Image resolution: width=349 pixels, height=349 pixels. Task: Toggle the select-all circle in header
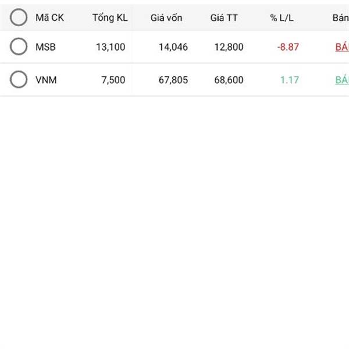[19, 17]
